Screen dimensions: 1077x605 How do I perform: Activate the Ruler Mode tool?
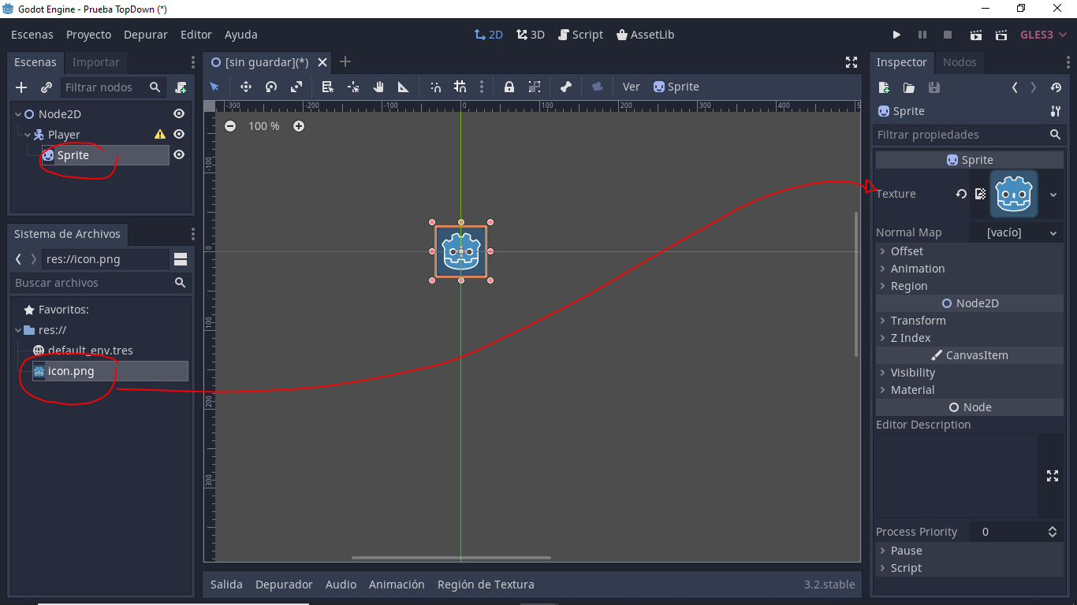[403, 87]
